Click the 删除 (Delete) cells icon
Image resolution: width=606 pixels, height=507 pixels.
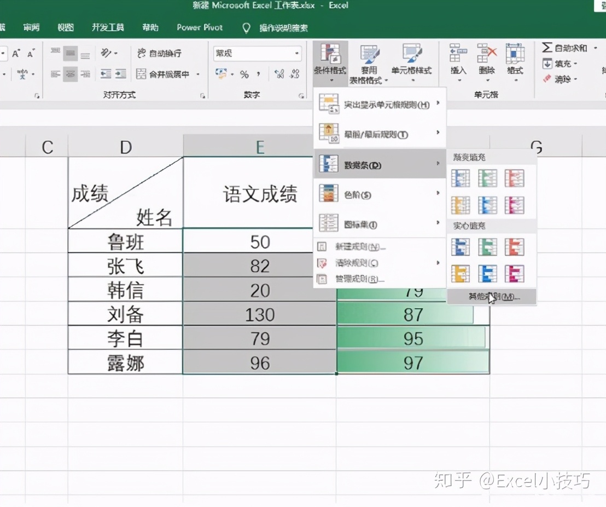(x=486, y=57)
